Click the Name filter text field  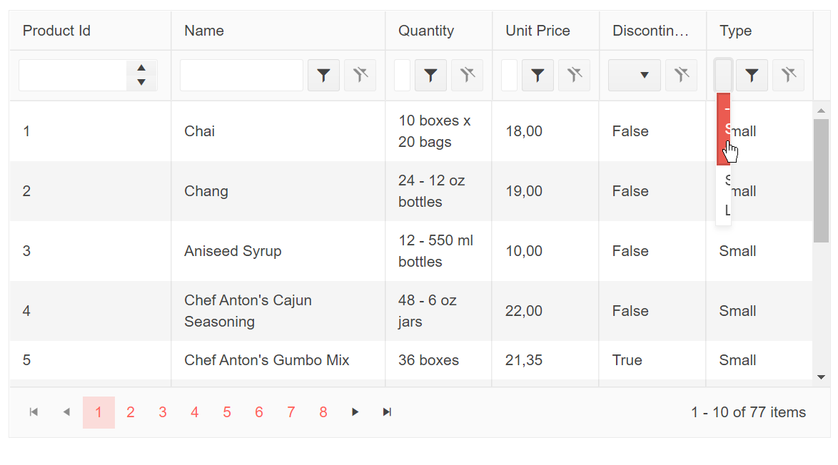pyautogui.click(x=241, y=75)
